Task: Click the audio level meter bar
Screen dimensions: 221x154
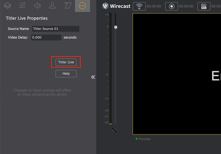Action: coord(110,74)
